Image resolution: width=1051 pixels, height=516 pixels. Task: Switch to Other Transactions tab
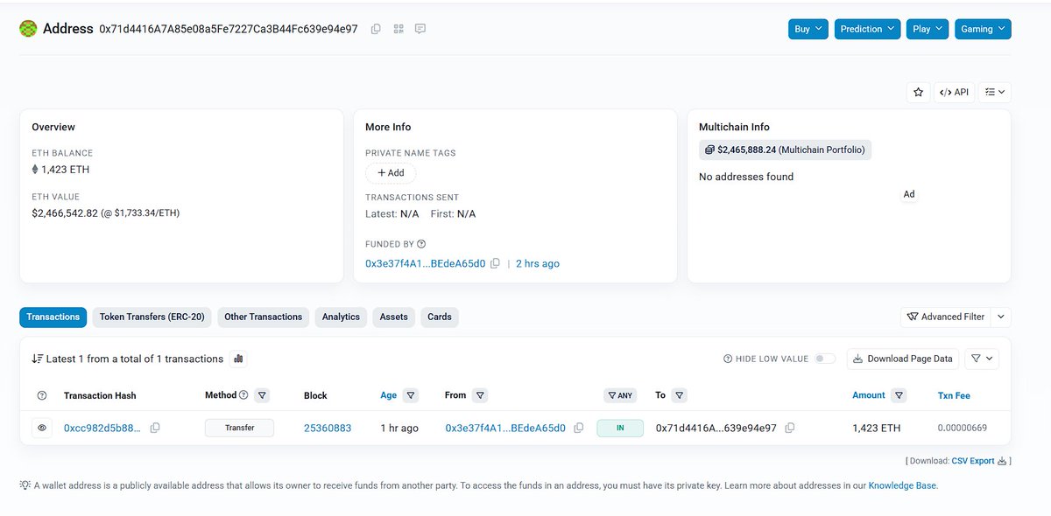[263, 317]
